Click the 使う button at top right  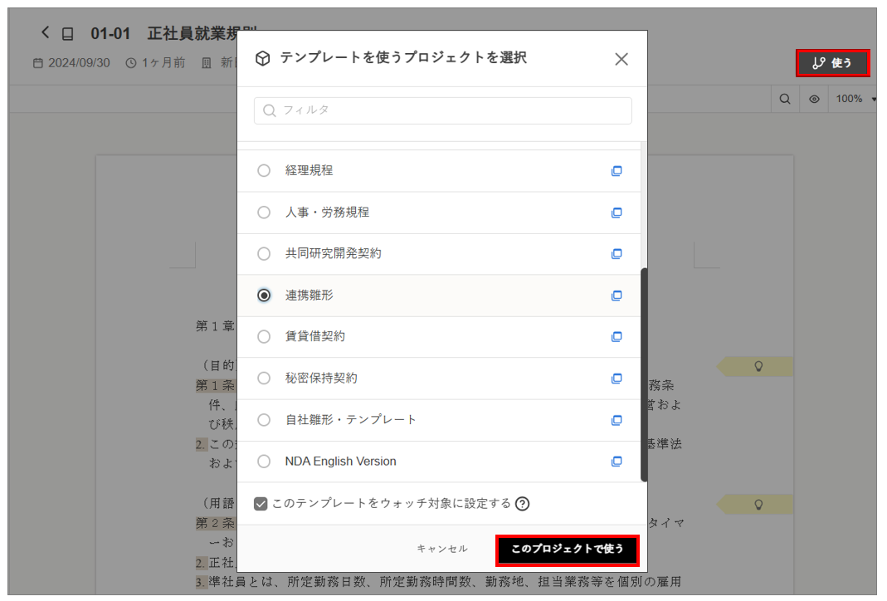pyautogui.click(x=832, y=63)
